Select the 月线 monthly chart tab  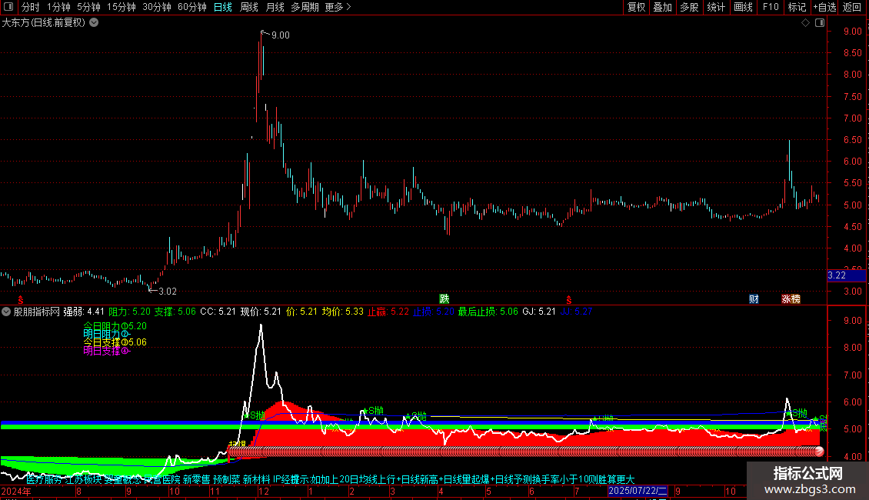[x=275, y=7]
